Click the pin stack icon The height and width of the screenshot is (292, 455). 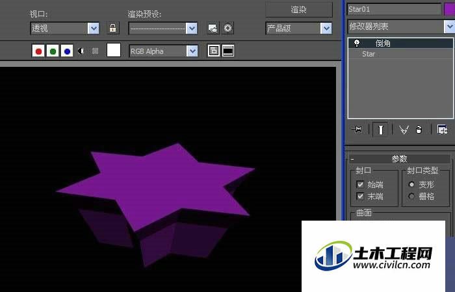point(357,130)
